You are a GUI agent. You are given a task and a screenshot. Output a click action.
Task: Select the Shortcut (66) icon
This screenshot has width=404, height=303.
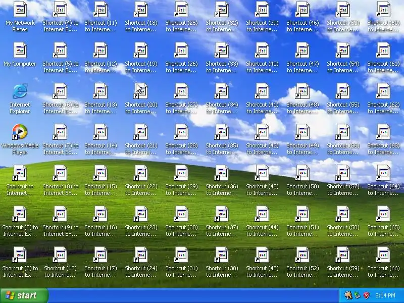coord(384,255)
